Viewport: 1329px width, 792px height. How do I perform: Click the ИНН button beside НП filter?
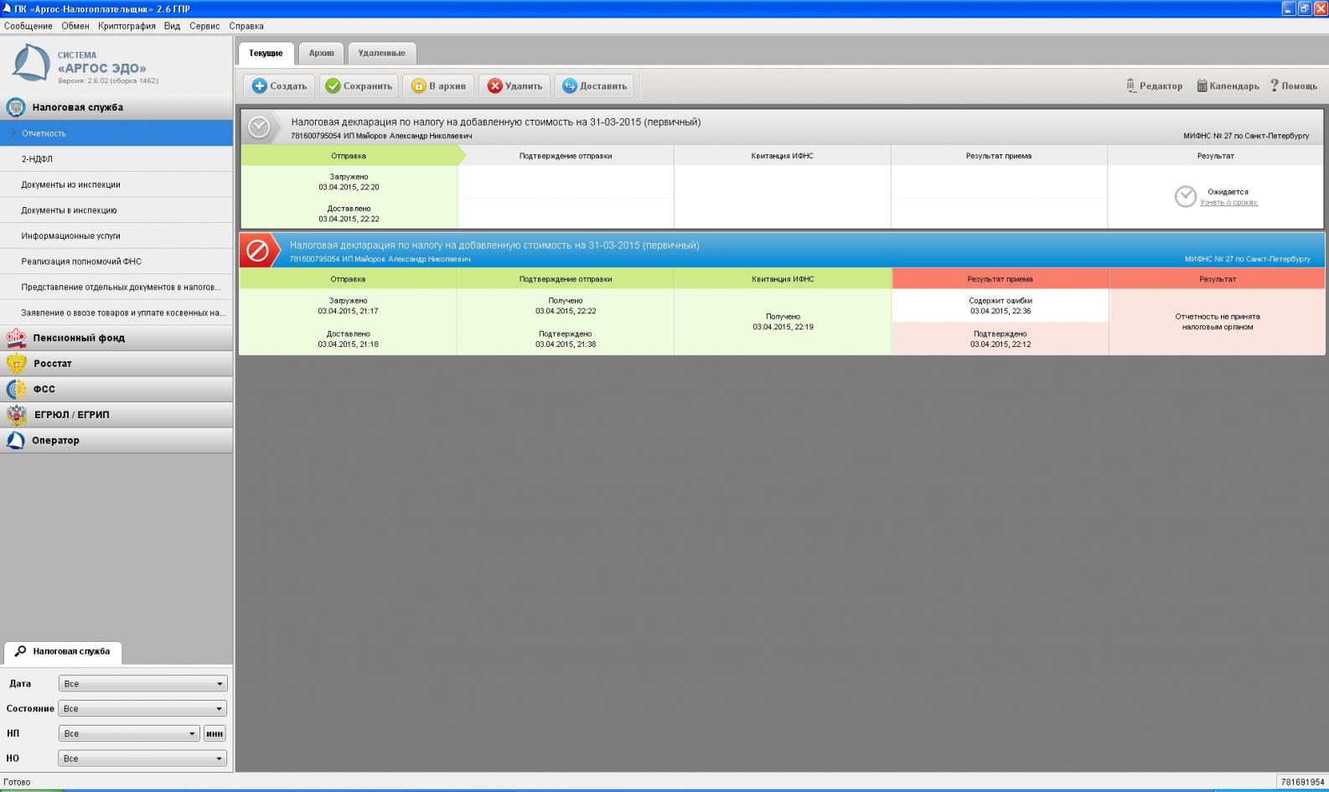(x=215, y=733)
